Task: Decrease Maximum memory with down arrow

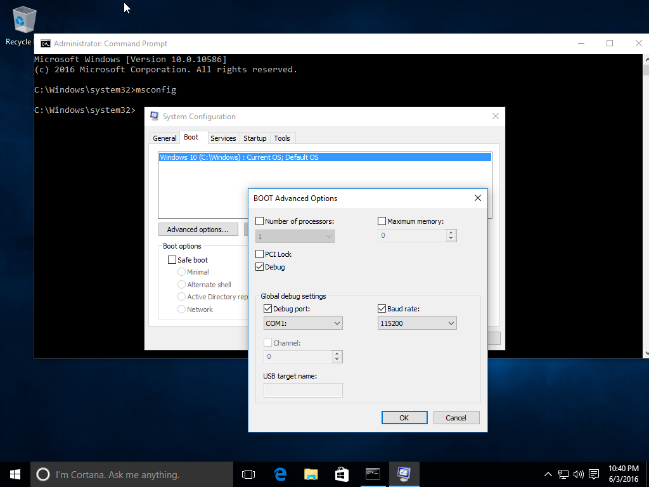Action: coord(451,238)
